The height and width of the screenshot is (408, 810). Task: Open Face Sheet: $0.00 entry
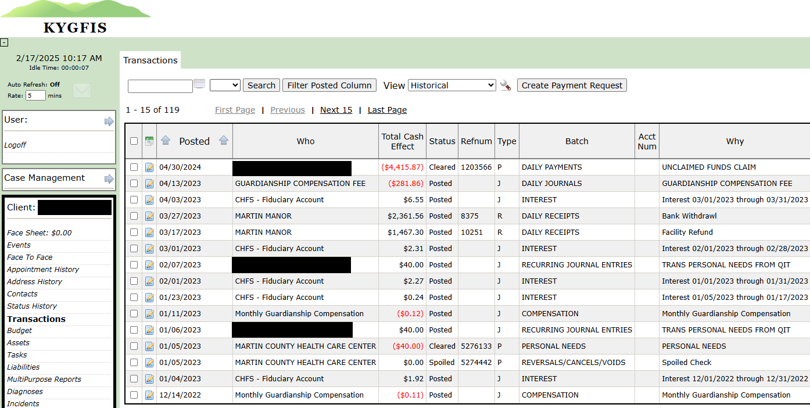40,233
